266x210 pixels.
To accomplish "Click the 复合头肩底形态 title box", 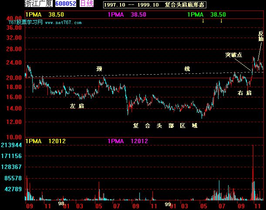I will click(x=155, y=5).
